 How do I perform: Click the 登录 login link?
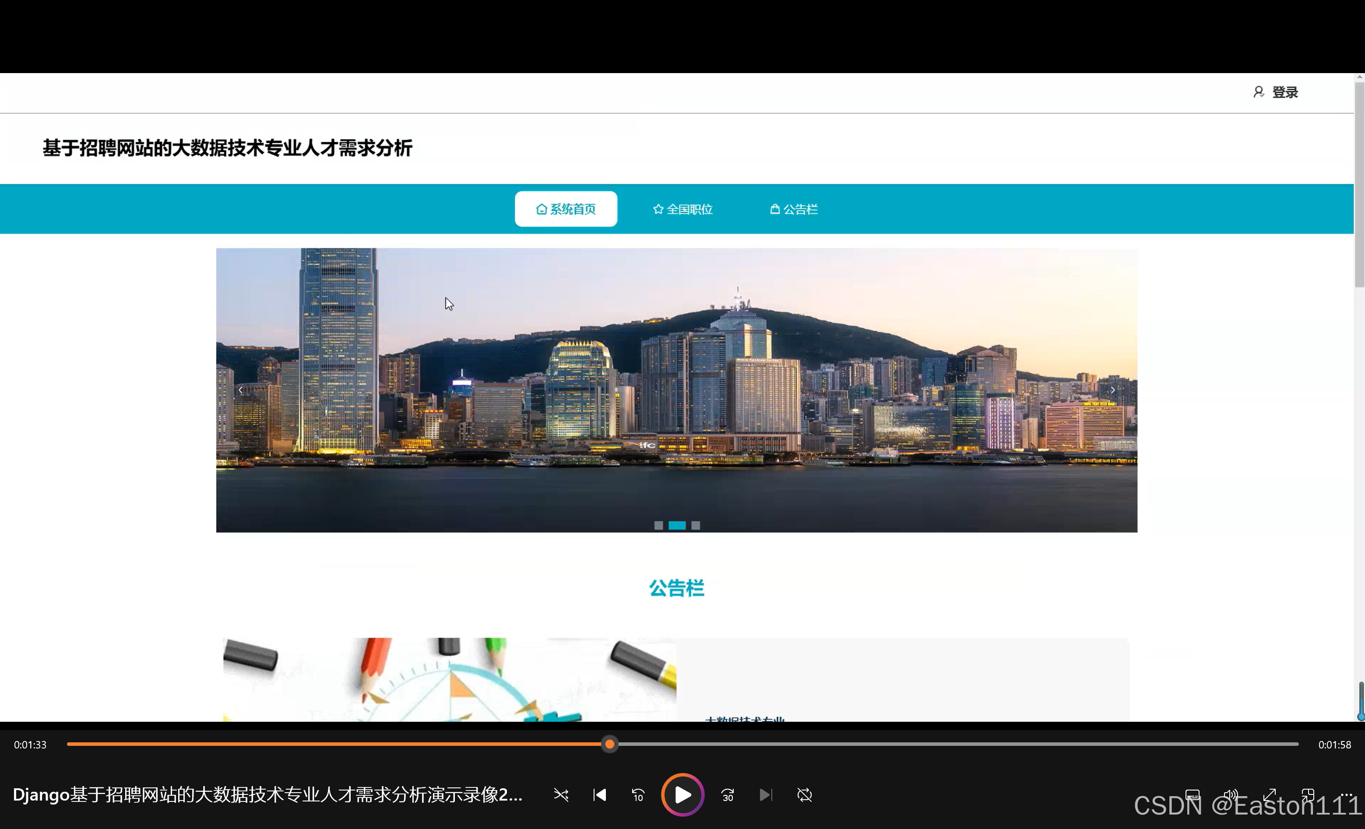coord(1285,92)
